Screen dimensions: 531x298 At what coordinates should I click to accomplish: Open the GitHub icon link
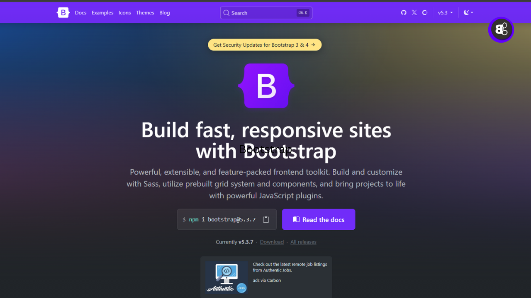pyautogui.click(x=404, y=13)
